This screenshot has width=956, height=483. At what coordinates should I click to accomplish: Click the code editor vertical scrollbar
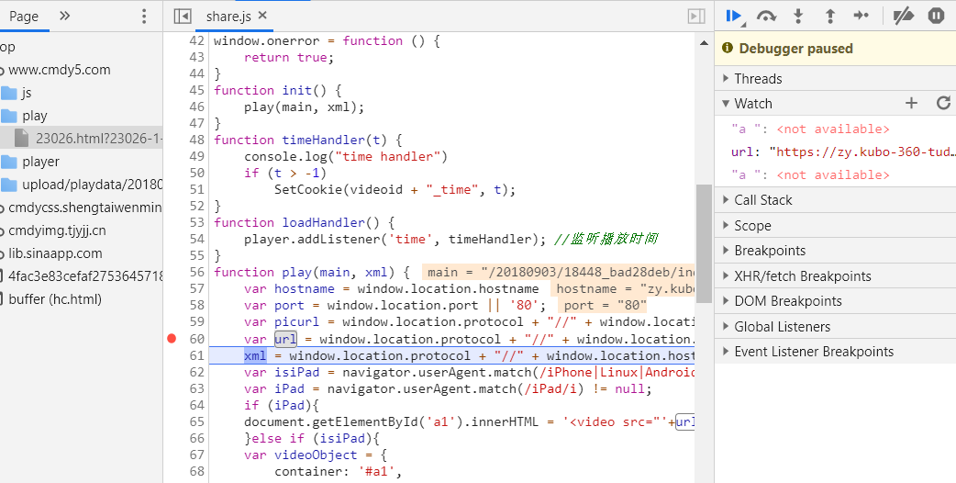coord(702,242)
